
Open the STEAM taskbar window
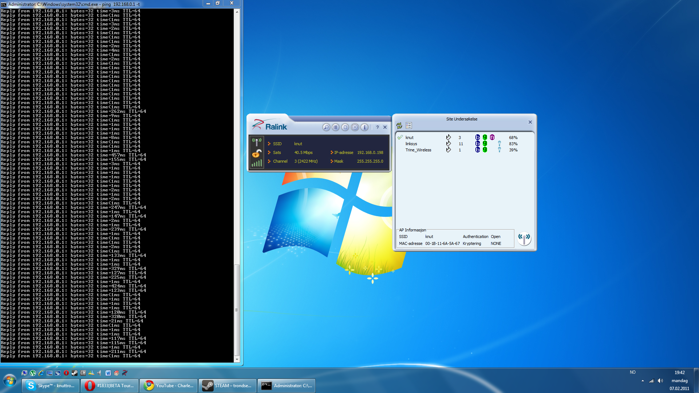point(228,386)
